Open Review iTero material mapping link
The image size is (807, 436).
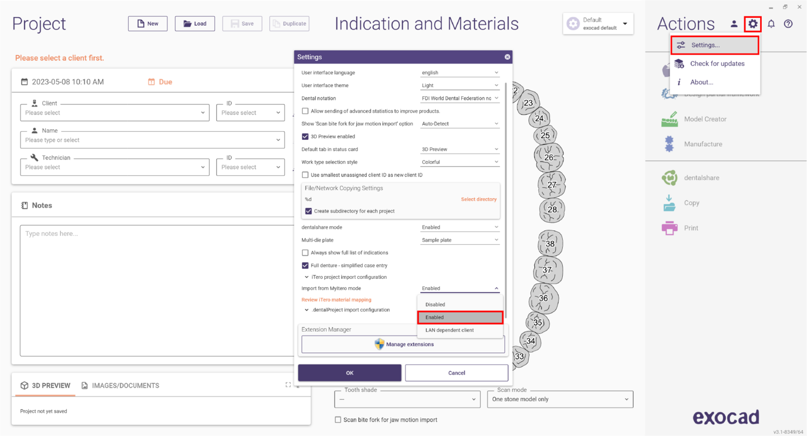point(336,300)
